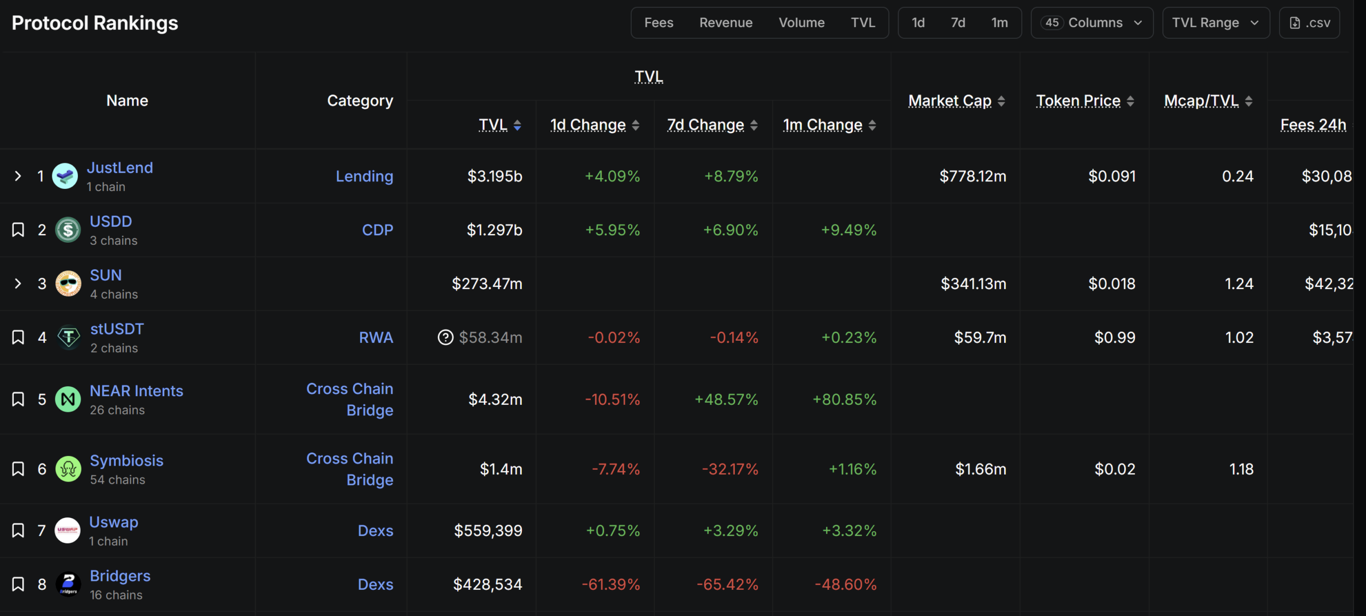Open the CDP category link
This screenshot has height=616, width=1366.
click(378, 230)
